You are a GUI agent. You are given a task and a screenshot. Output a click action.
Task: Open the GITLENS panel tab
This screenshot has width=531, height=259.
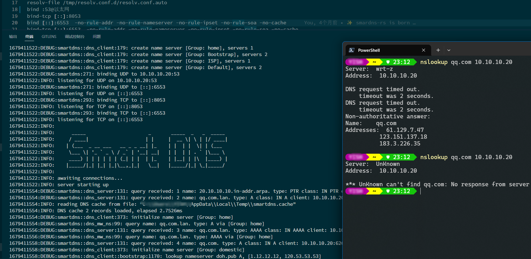(49, 37)
